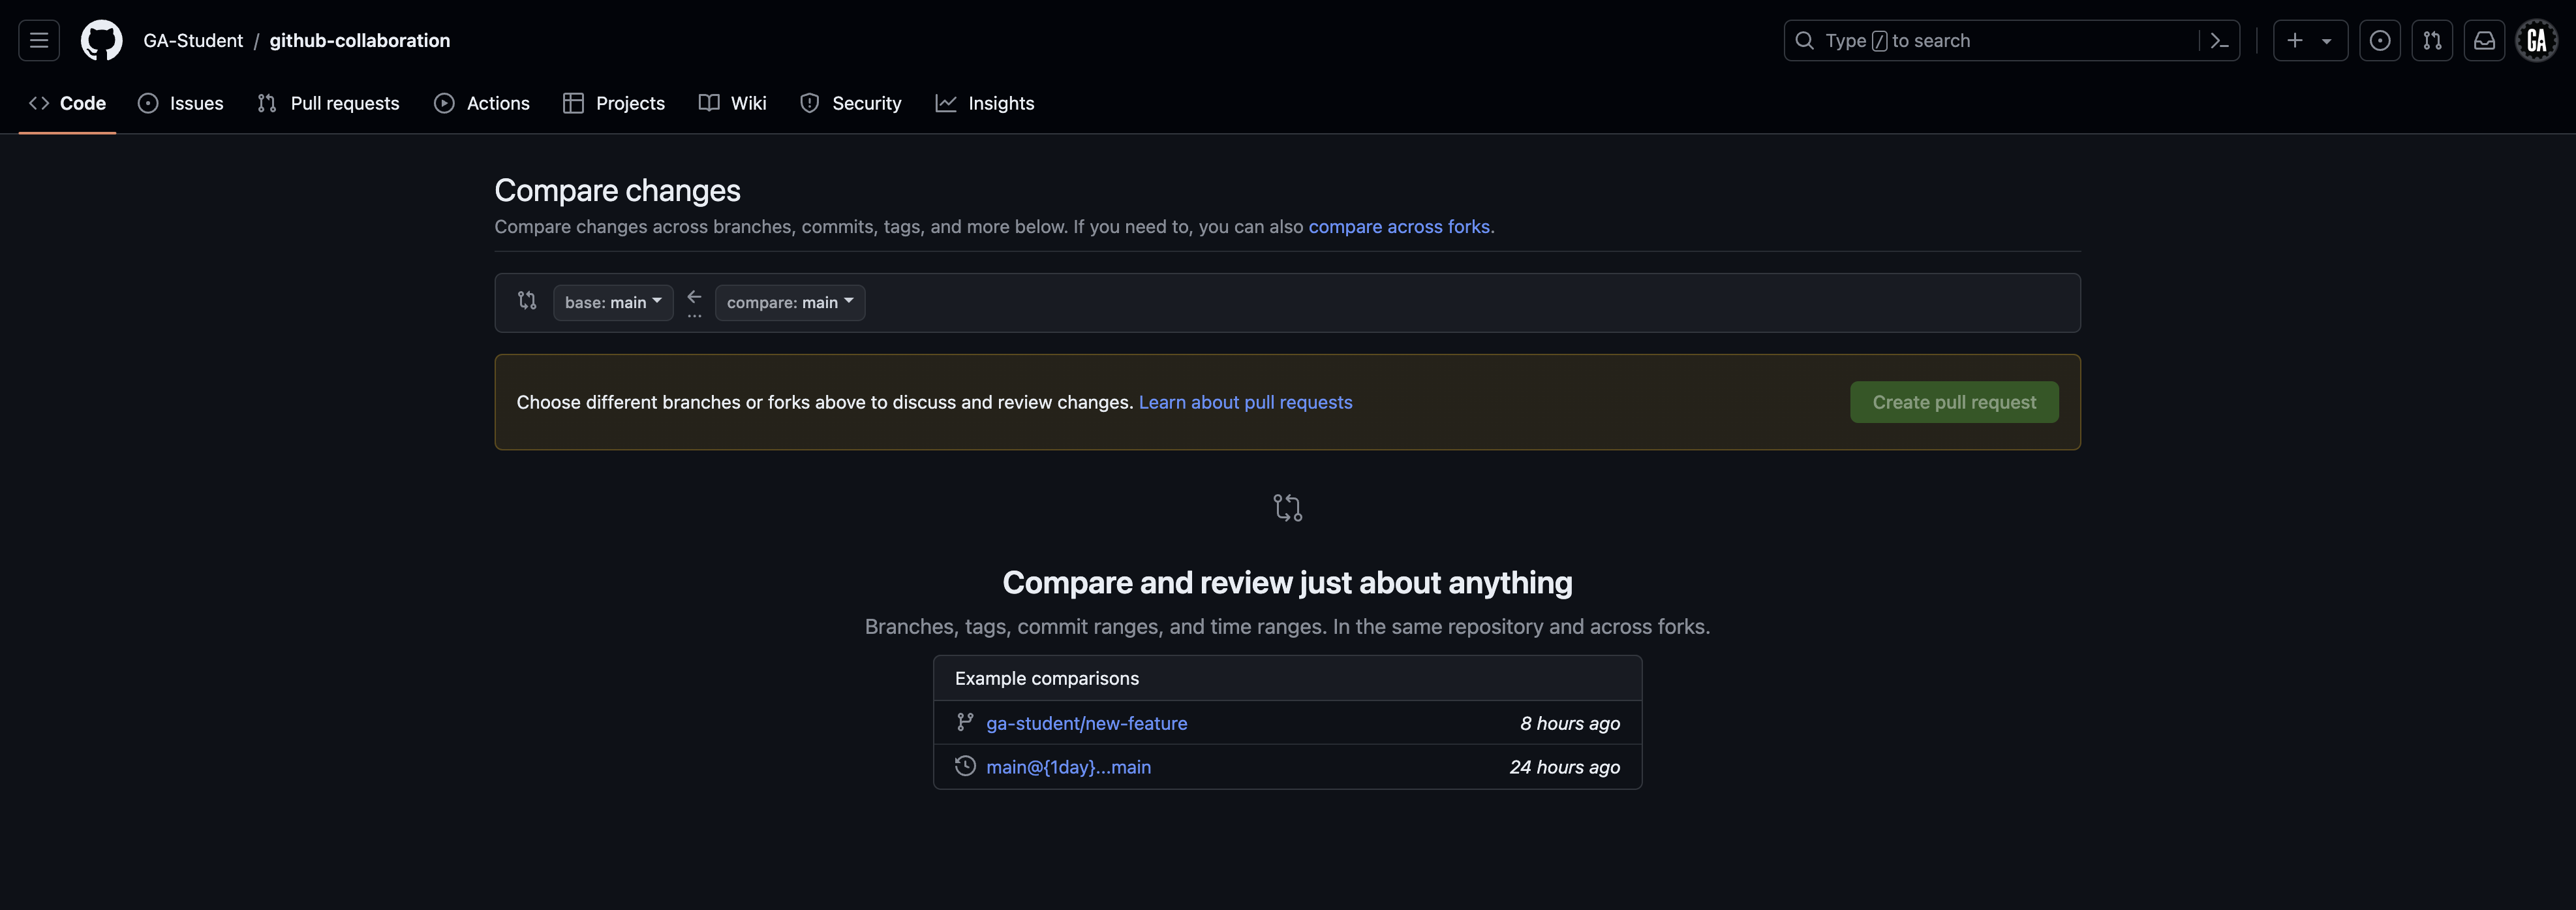Click the search field in top bar
Image resolution: width=2576 pixels, height=910 pixels.
(1990, 40)
